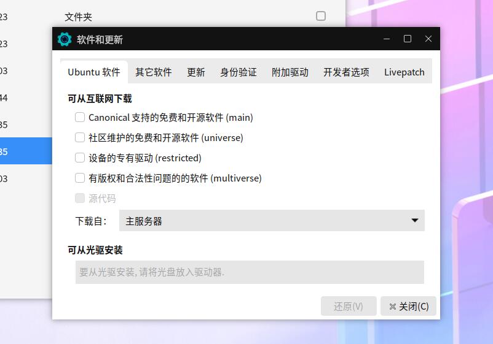Go to the 身份验证 tab
This screenshot has height=344, width=493.
(239, 72)
